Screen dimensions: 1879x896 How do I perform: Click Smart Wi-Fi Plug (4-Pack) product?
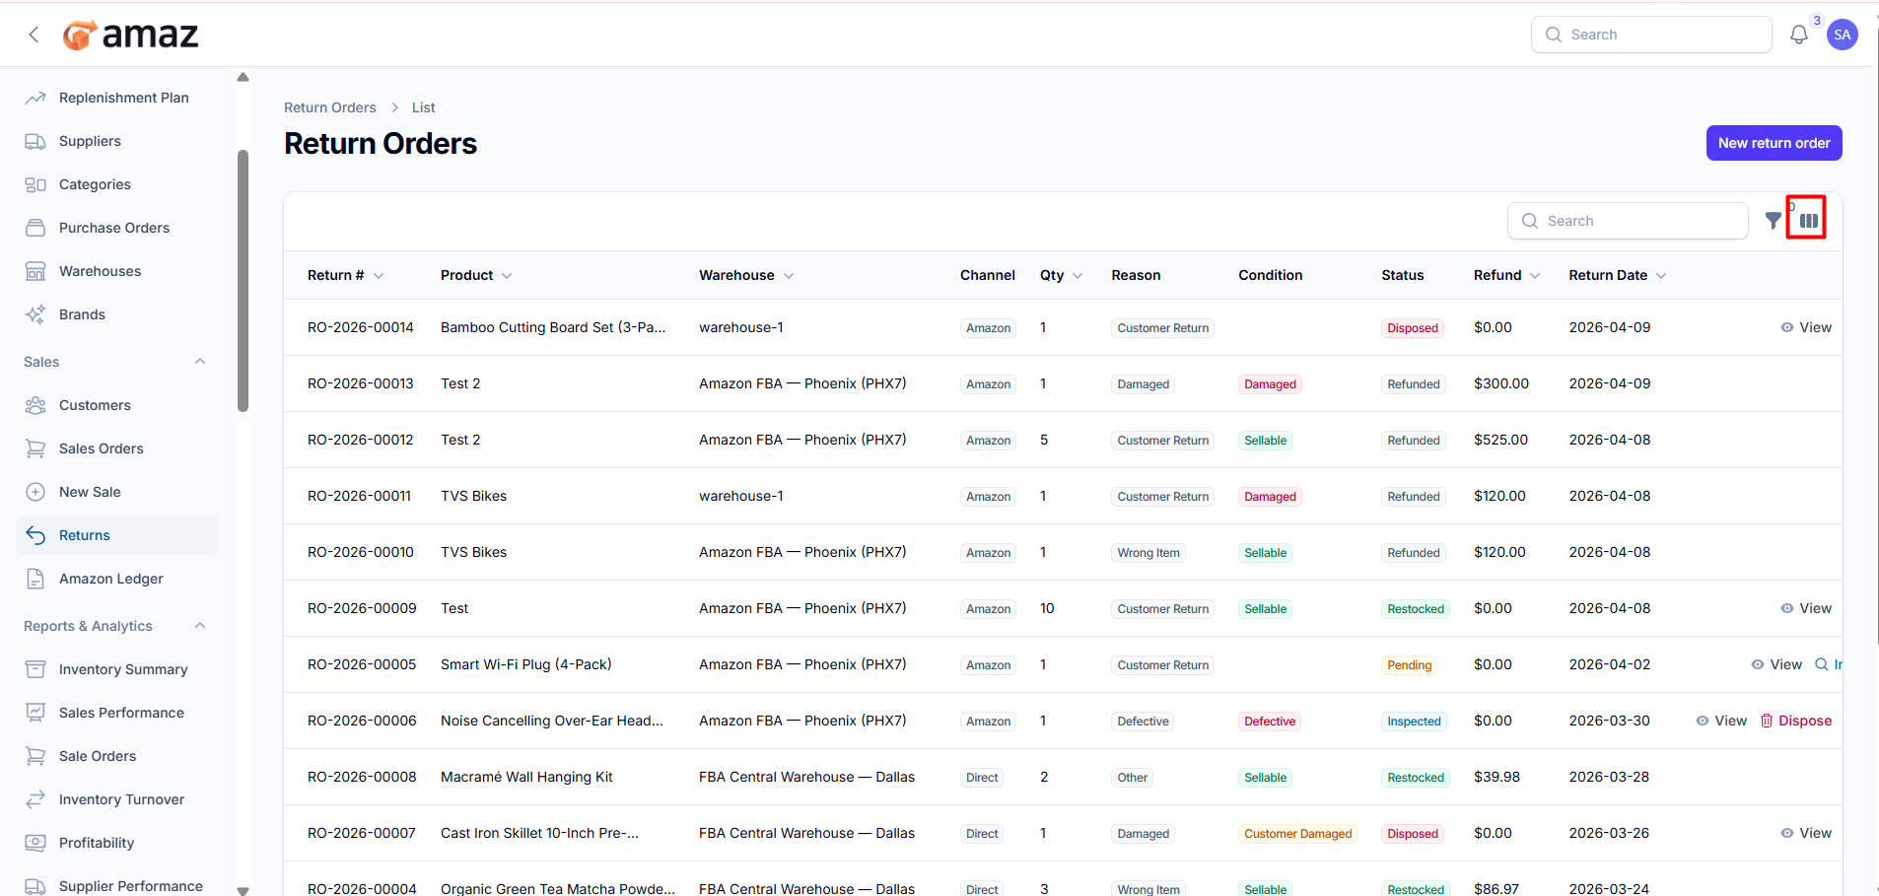click(x=525, y=664)
